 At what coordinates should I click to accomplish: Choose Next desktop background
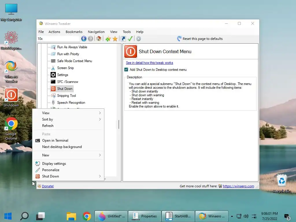(68, 147)
